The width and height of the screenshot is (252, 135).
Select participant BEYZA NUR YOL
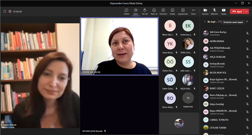[x=226, y=72]
